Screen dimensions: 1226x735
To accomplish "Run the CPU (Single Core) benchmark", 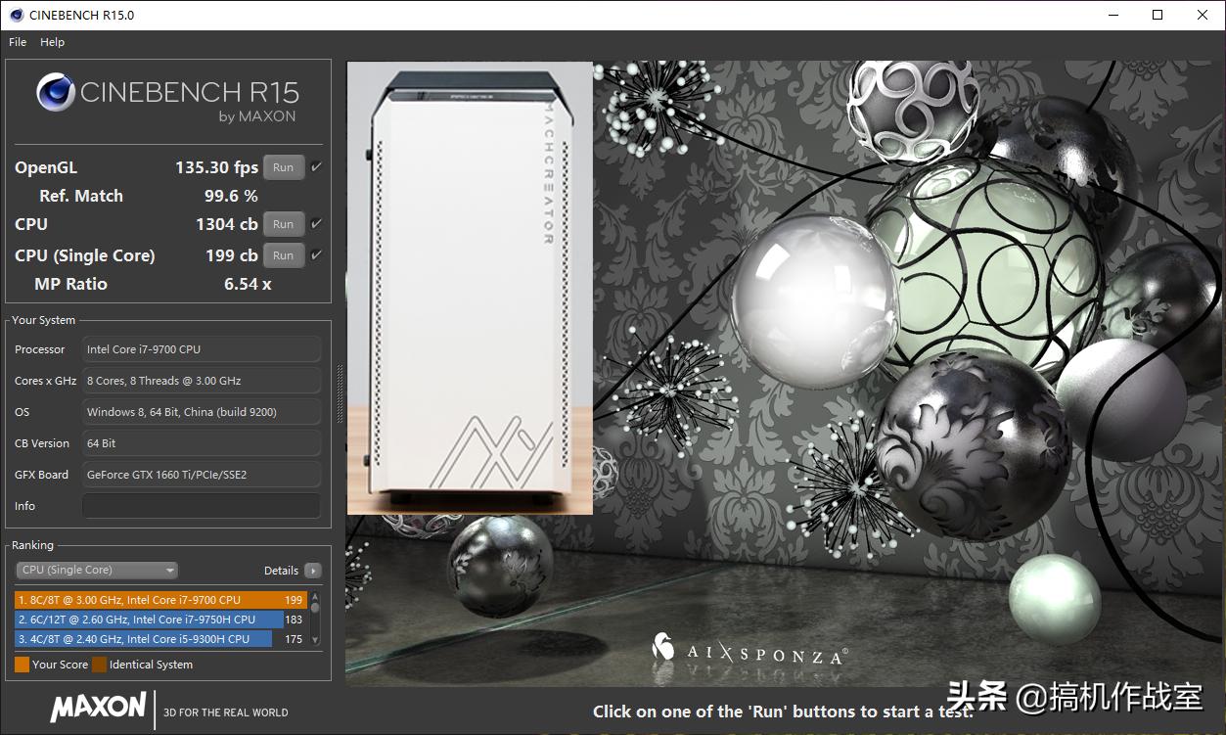I will click(283, 255).
